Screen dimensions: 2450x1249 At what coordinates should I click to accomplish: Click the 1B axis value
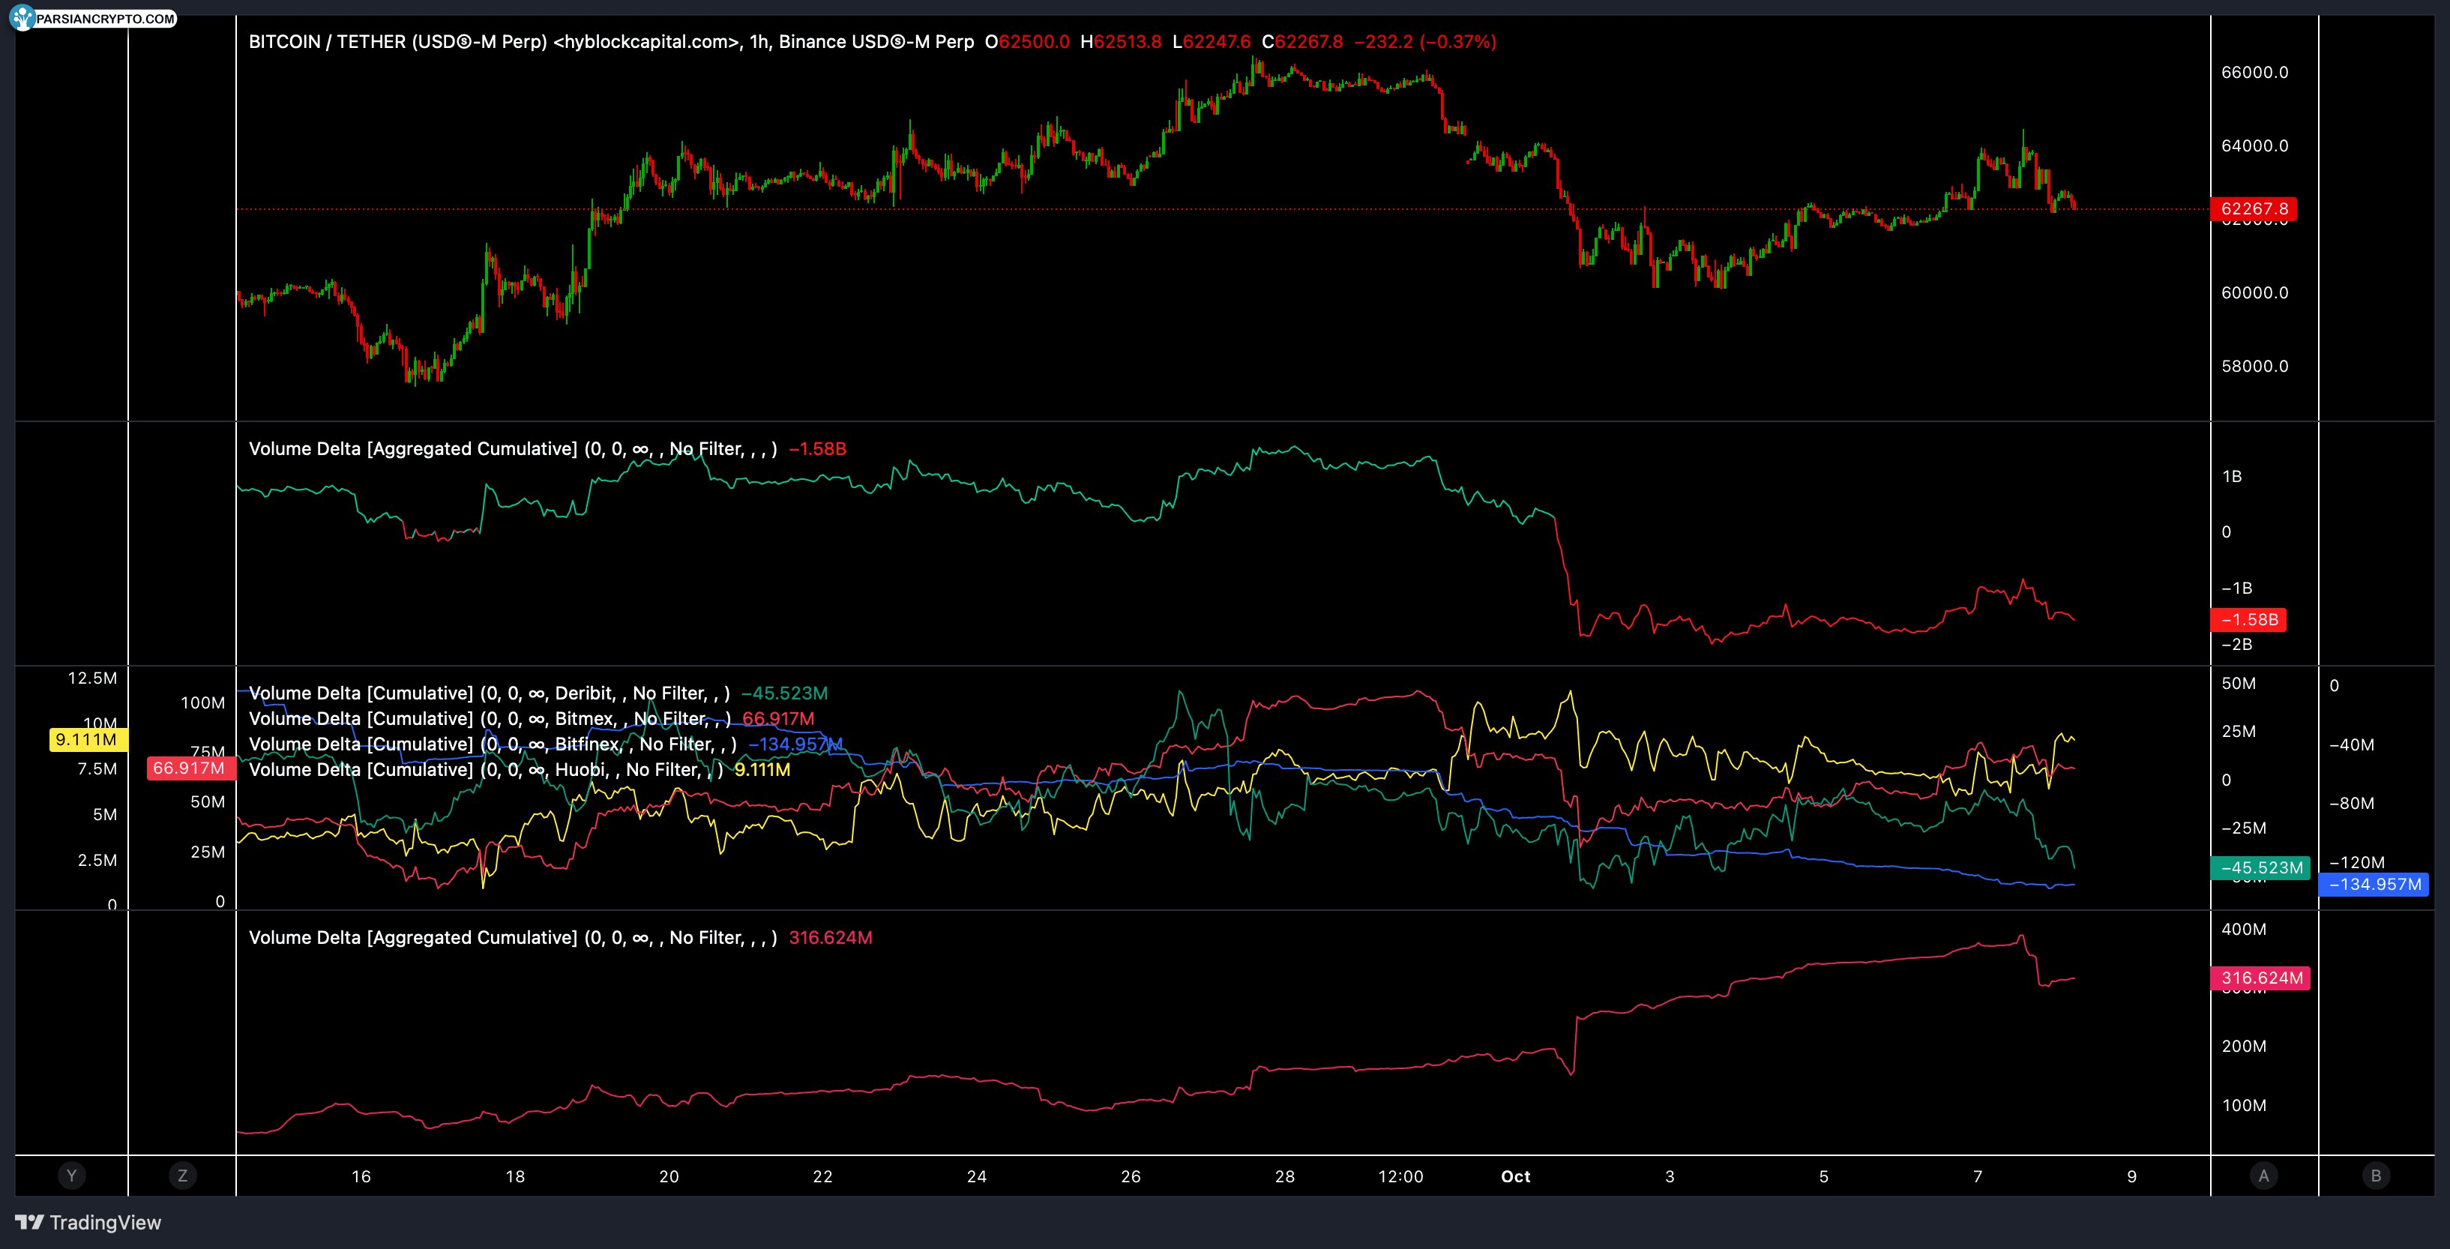pos(2232,477)
